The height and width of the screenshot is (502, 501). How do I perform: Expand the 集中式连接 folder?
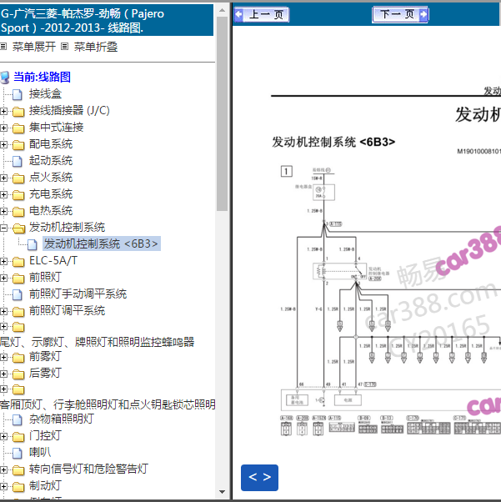pyautogui.click(x=3, y=128)
